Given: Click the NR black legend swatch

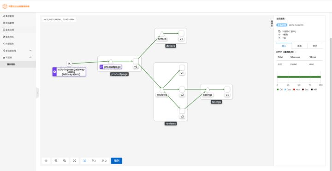Looking at the screenshot, I should (x=312, y=89).
